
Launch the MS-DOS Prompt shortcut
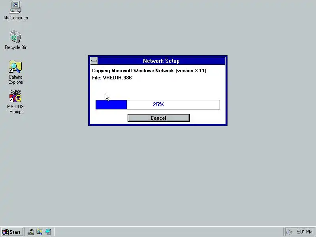click(x=15, y=102)
